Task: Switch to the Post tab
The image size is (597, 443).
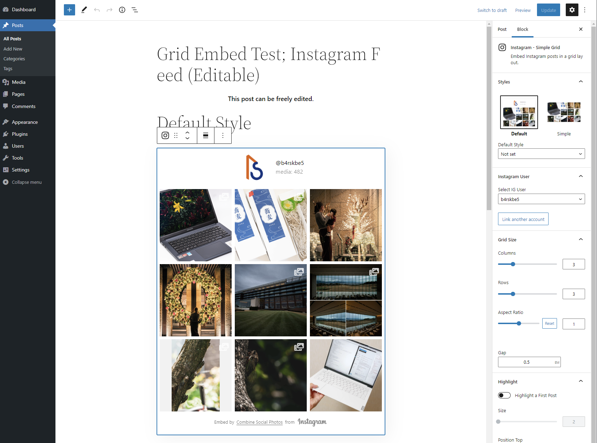Action: pyautogui.click(x=502, y=29)
